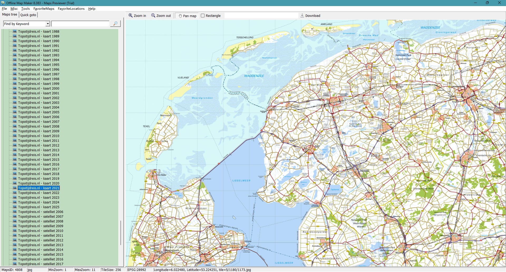Click map icon beside satelliet 2006
The height and width of the screenshot is (272, 506).
[x=15, y=212]
